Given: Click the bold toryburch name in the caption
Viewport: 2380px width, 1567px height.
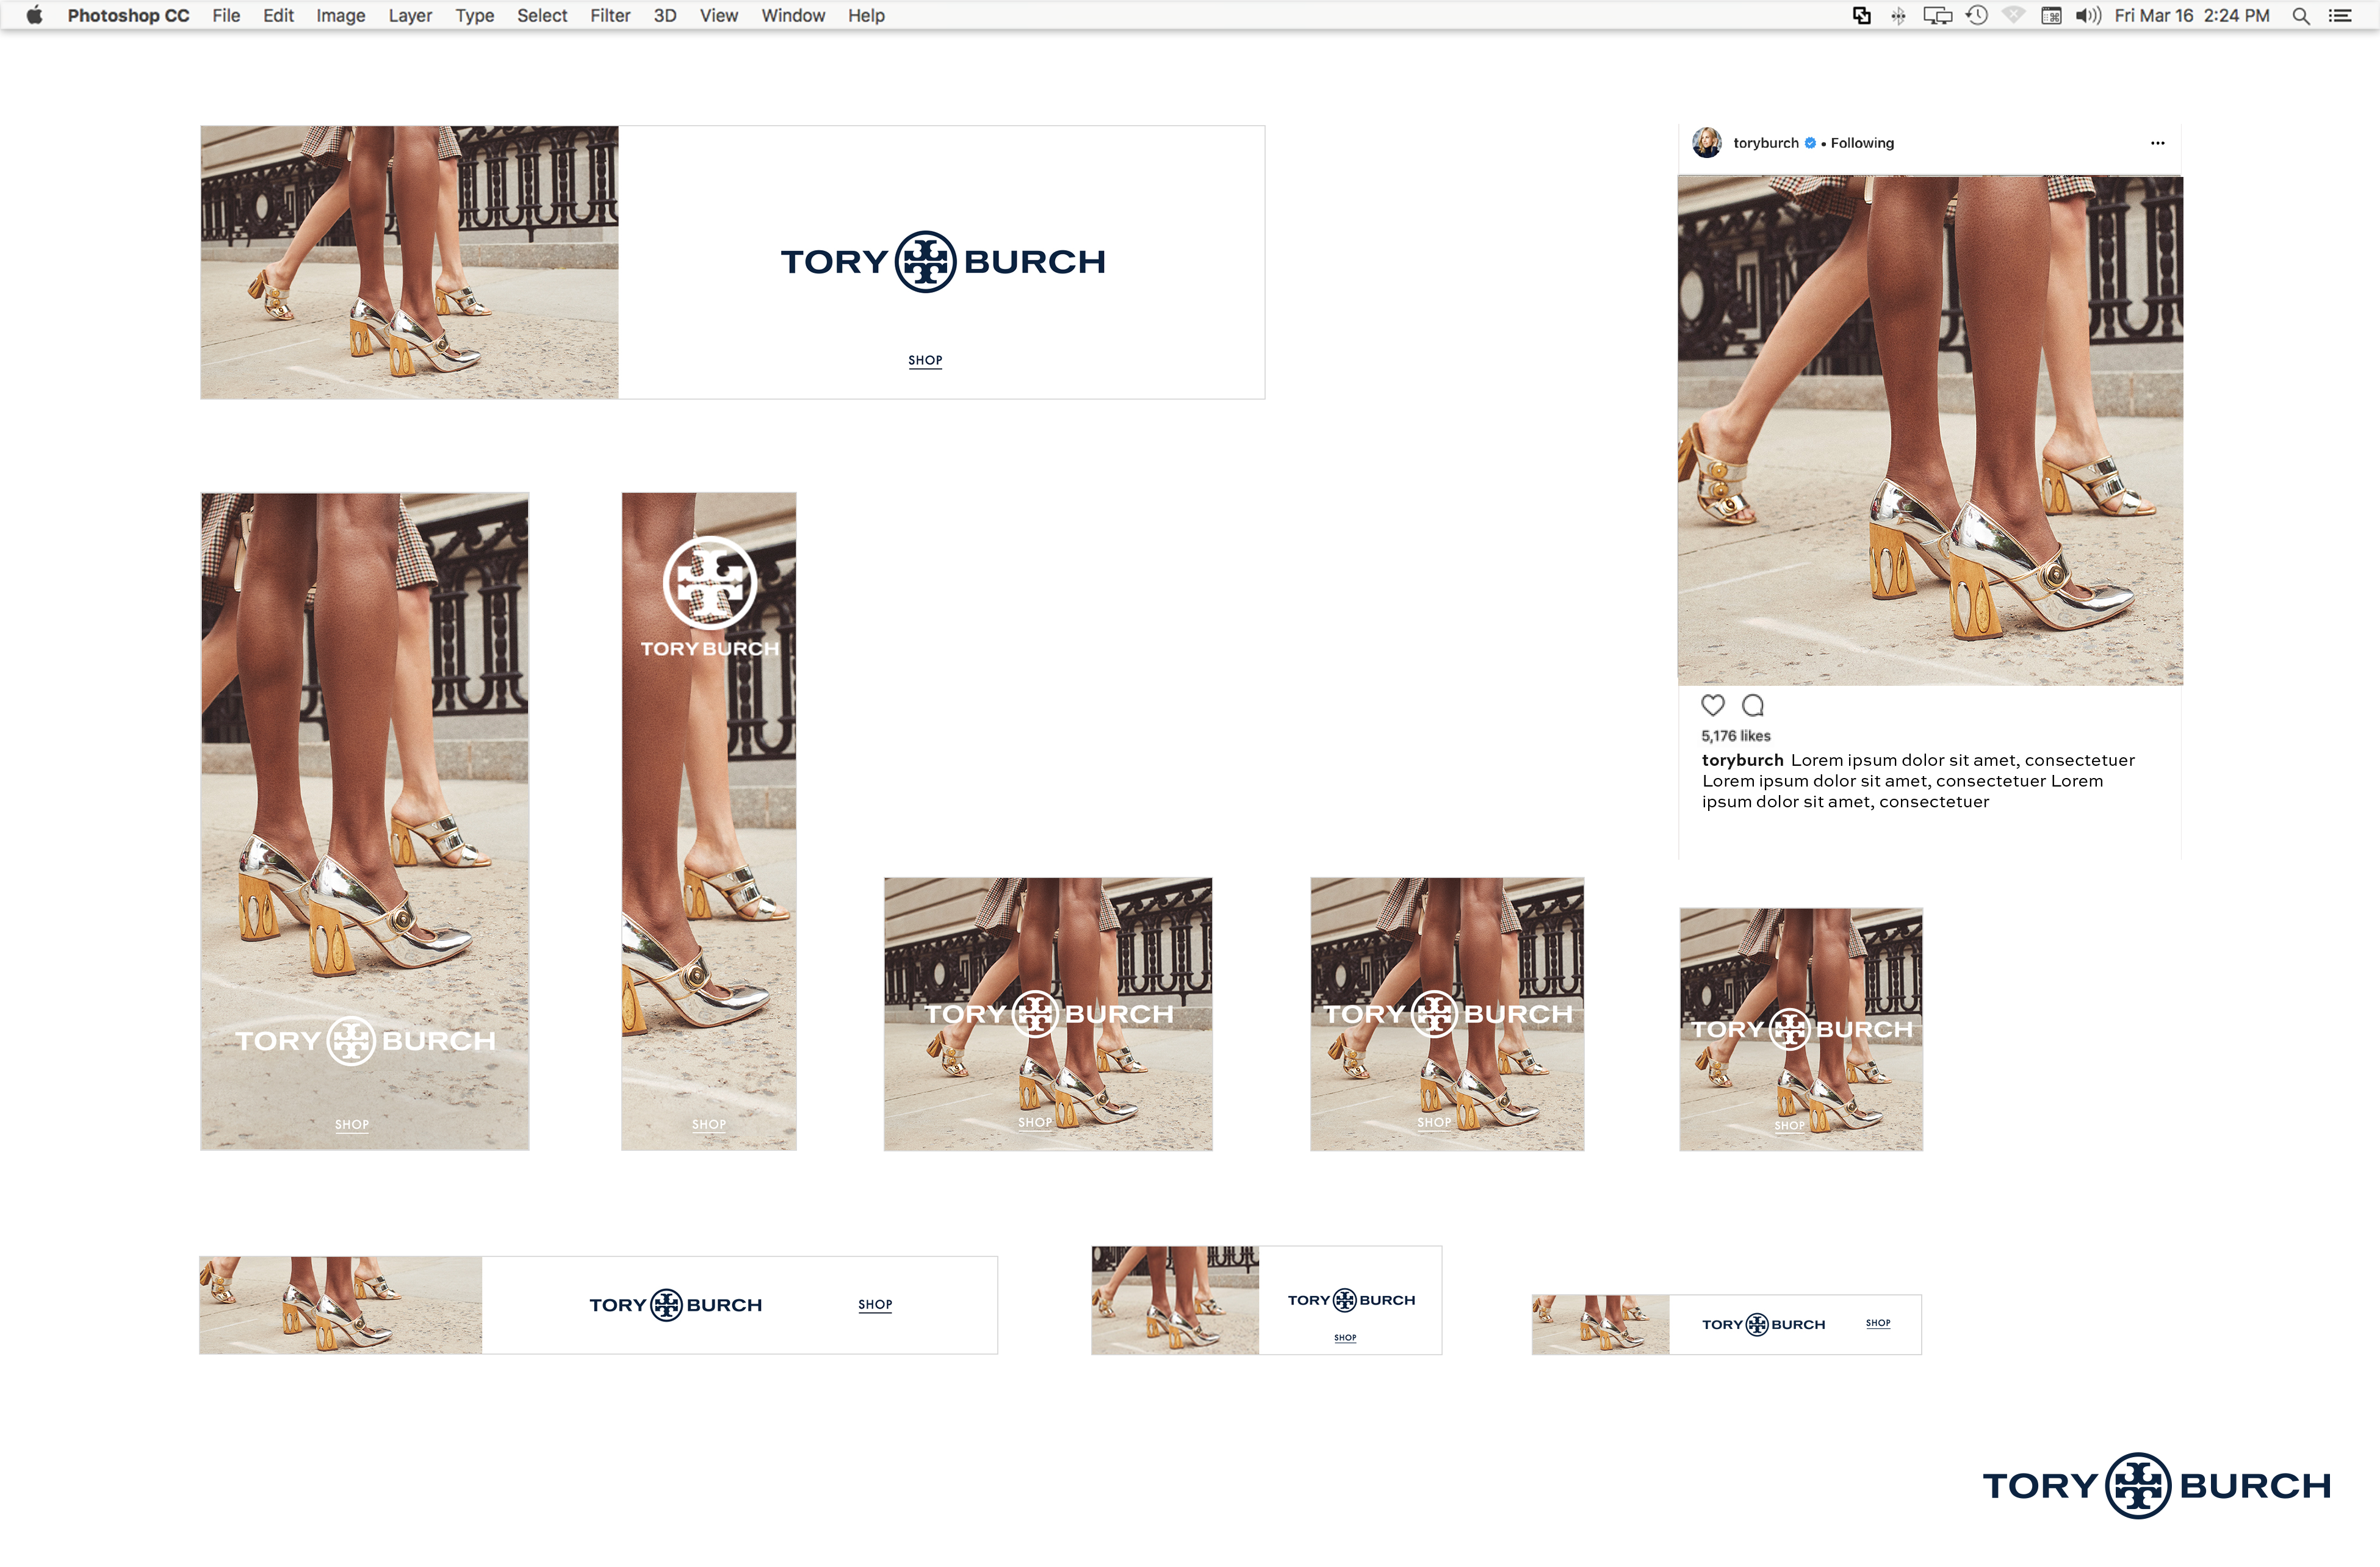Looking at the screenshot, I should click(x=1742, y=760).
